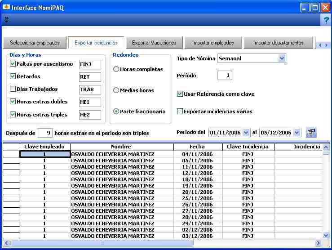Select the Parte fraccionaria radio button
The height and width of the screenshot is (250, 332).
(116, 111)
